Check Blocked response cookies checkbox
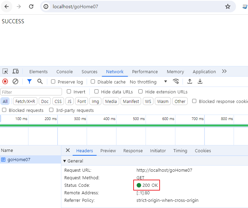This screenshot has width=248, height=208. click(194, 101)
